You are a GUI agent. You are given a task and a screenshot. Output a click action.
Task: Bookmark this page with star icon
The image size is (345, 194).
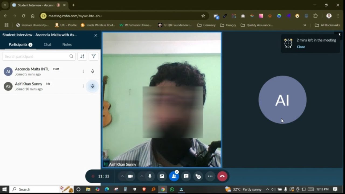pyautogui.click(x=203, y=16)
